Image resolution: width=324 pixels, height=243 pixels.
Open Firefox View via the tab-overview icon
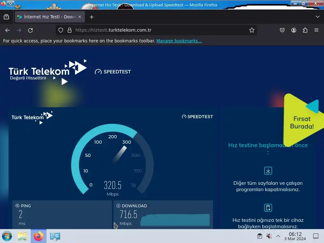tap(6, 17)
